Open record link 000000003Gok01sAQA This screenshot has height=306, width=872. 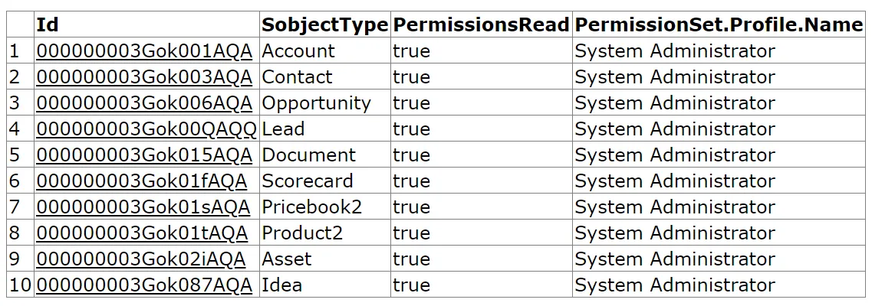pos(143,207)
